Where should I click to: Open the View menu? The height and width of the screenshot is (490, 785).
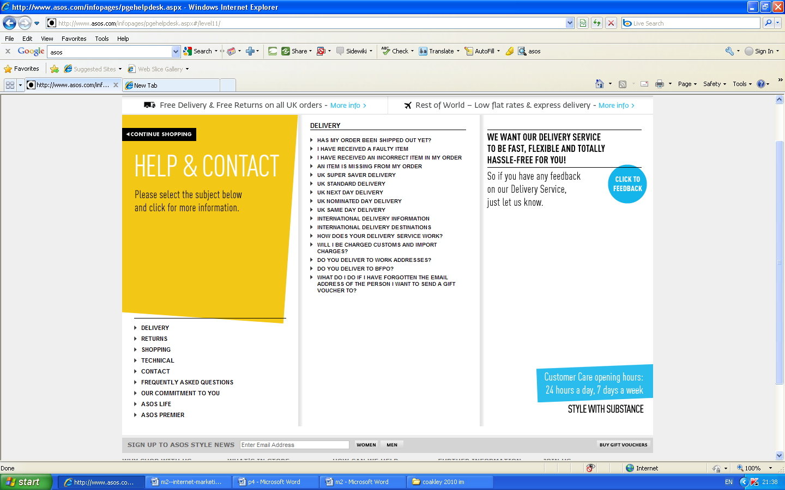pos(47,39)
